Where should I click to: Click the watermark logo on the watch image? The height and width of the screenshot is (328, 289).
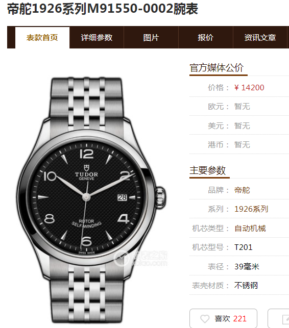(x=141, y=258)
